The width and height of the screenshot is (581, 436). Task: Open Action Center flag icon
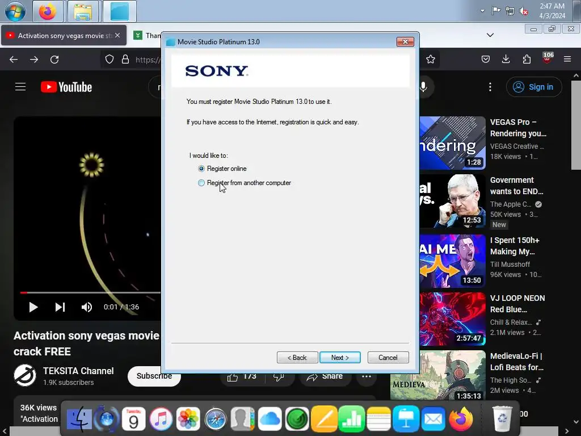(x=496, y=11)
